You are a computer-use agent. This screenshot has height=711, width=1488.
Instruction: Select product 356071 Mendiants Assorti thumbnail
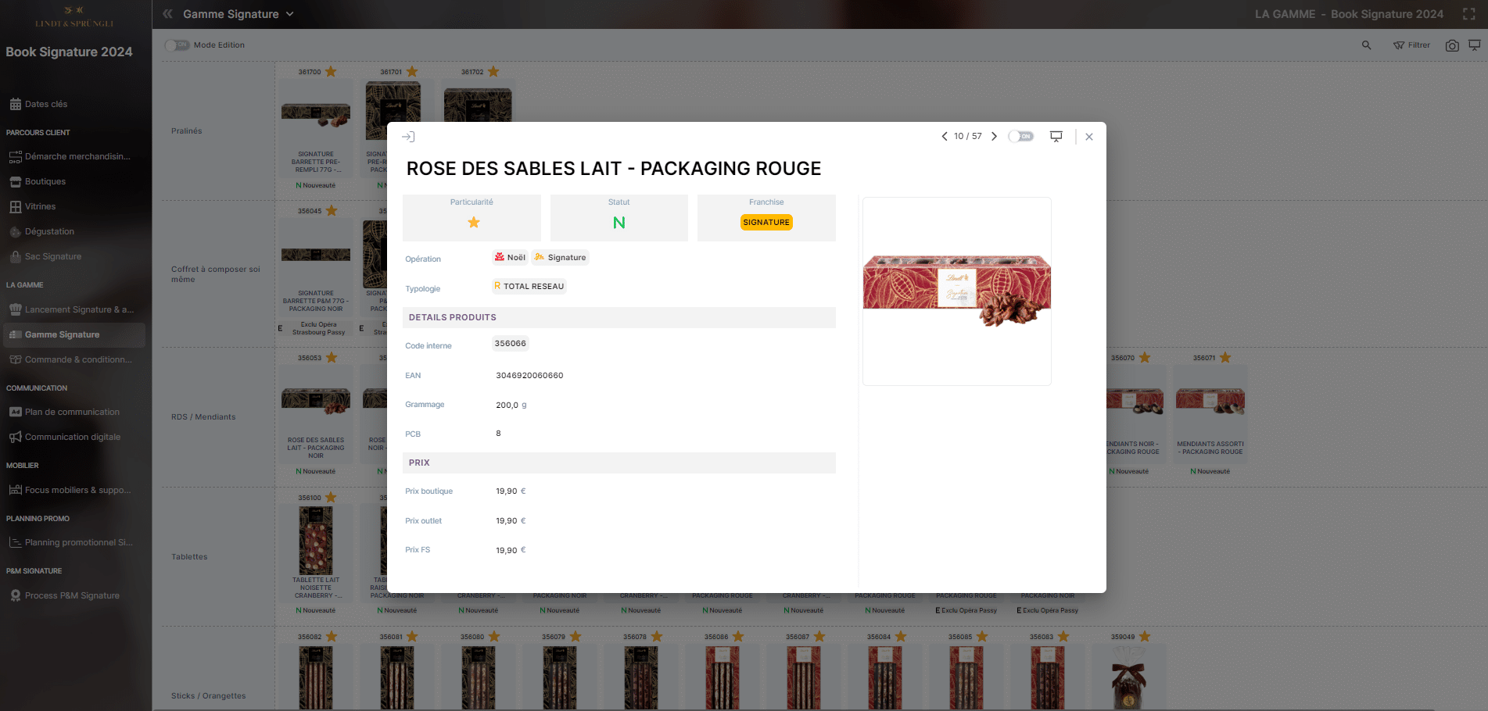1210,401
